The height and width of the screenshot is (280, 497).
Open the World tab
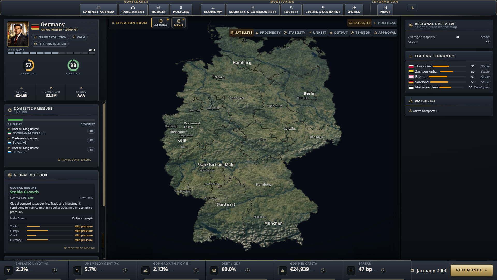point(354,10)
